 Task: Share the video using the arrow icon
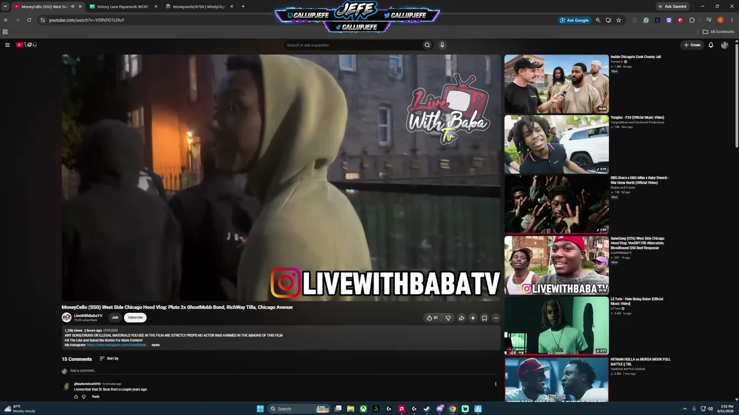click(x=461, y=318)
